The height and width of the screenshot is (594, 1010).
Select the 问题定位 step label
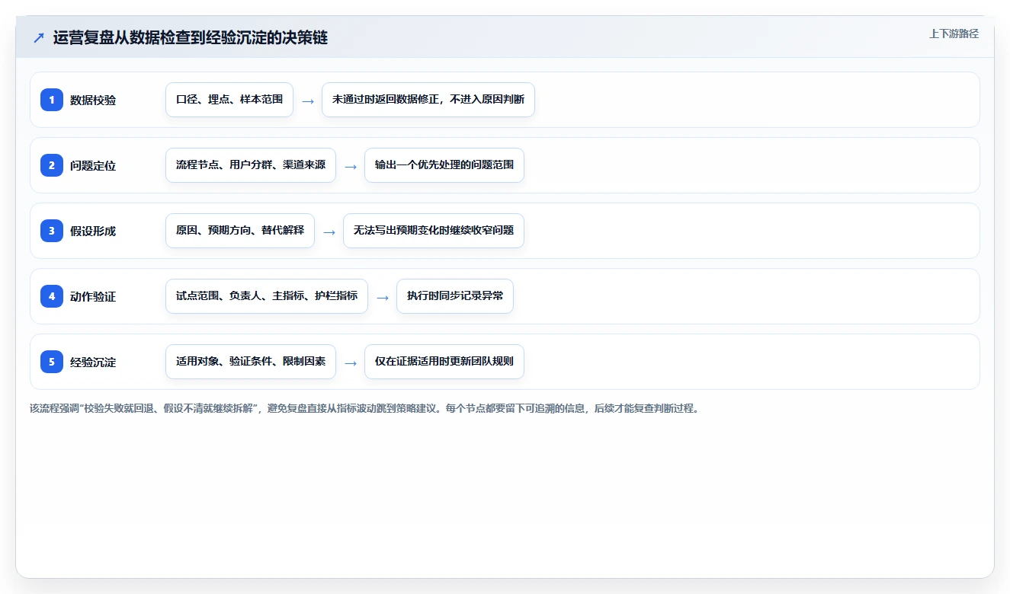[93, 165]
